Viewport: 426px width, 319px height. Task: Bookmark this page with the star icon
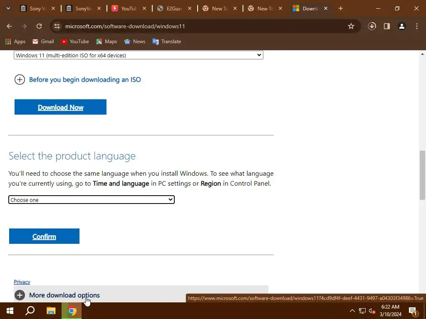[x=351, y=26]
